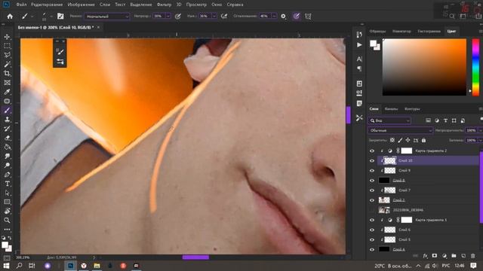Viewport: 483px width, 271px height.
Task: Open the layer opacity dropdown
Action: click(480, 130)
